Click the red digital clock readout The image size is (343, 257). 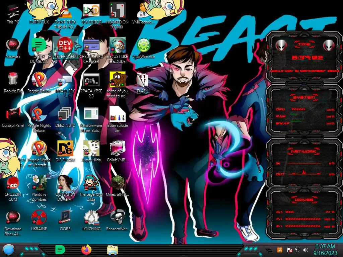coord(307,58)
